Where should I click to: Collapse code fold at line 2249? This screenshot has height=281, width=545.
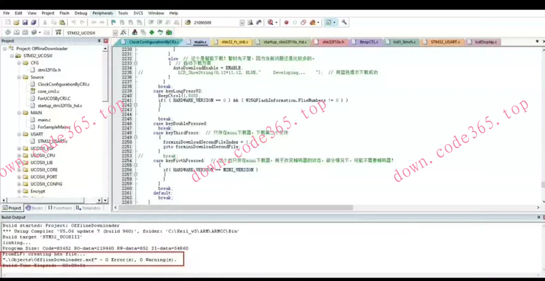point(135,137)
